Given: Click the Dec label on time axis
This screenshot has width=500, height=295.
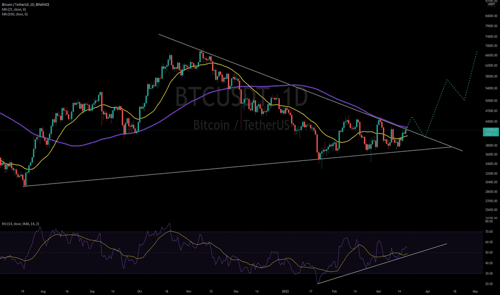Looking at the screenshot, I should [236, 291].
